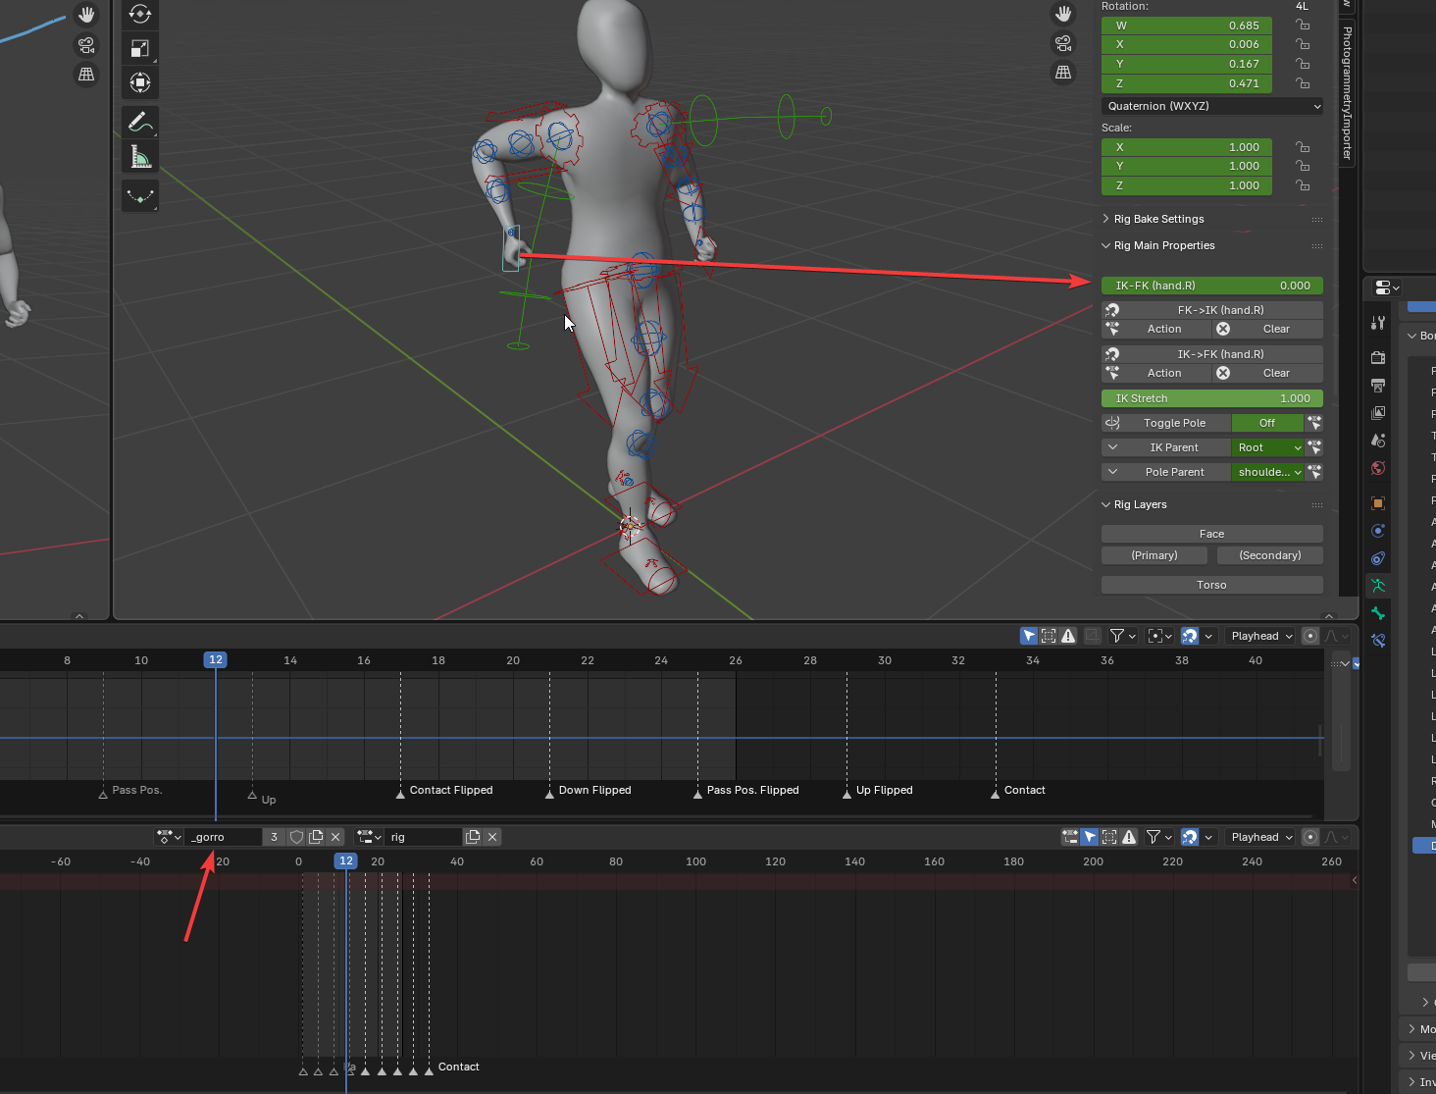The width and height of the screenshot is (1436, 1094).
Task: Open the Render properties tab icon
Action: click(x=1378, y=357)
